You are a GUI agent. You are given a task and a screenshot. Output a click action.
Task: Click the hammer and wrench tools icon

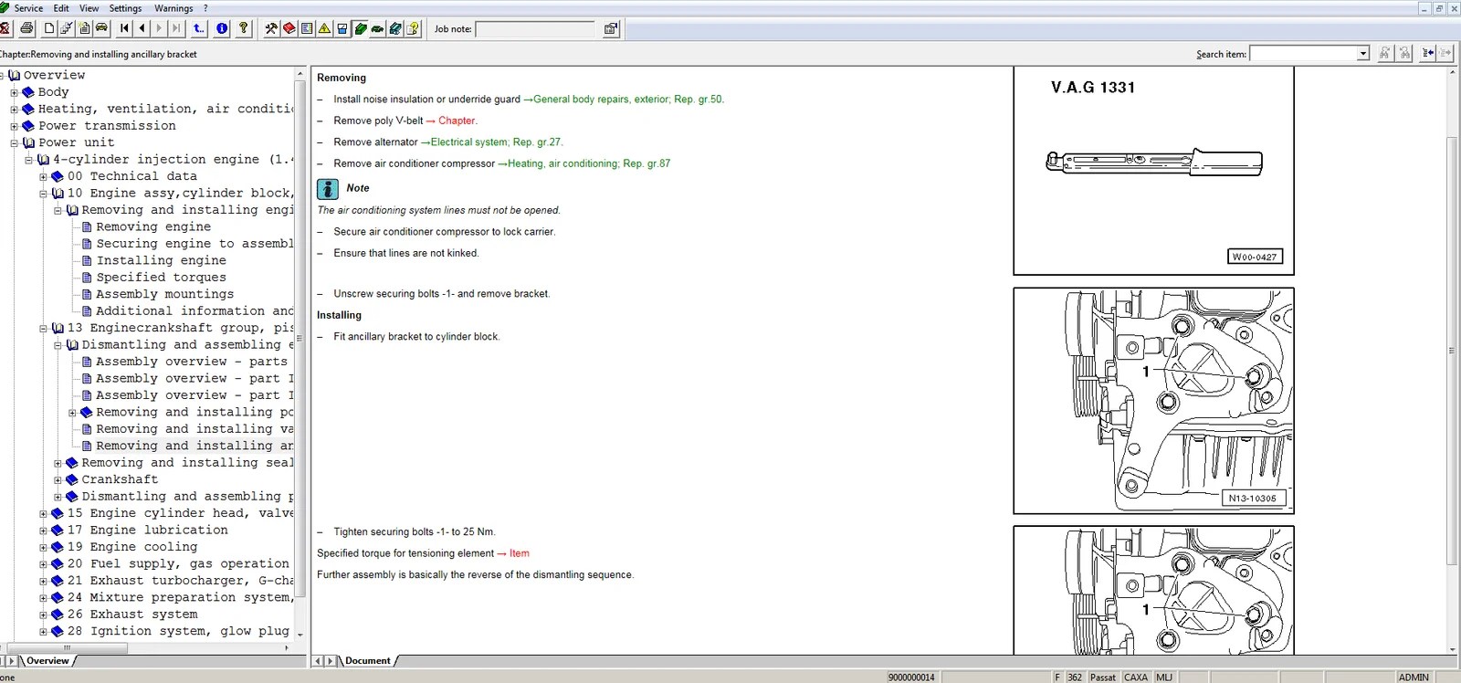(x=271, y=28)
